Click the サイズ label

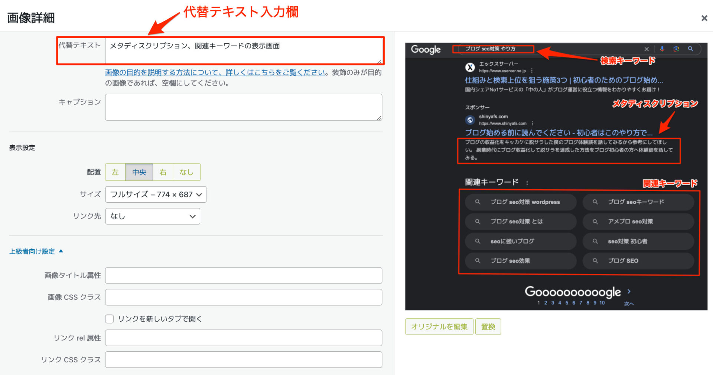pos(90,194)
